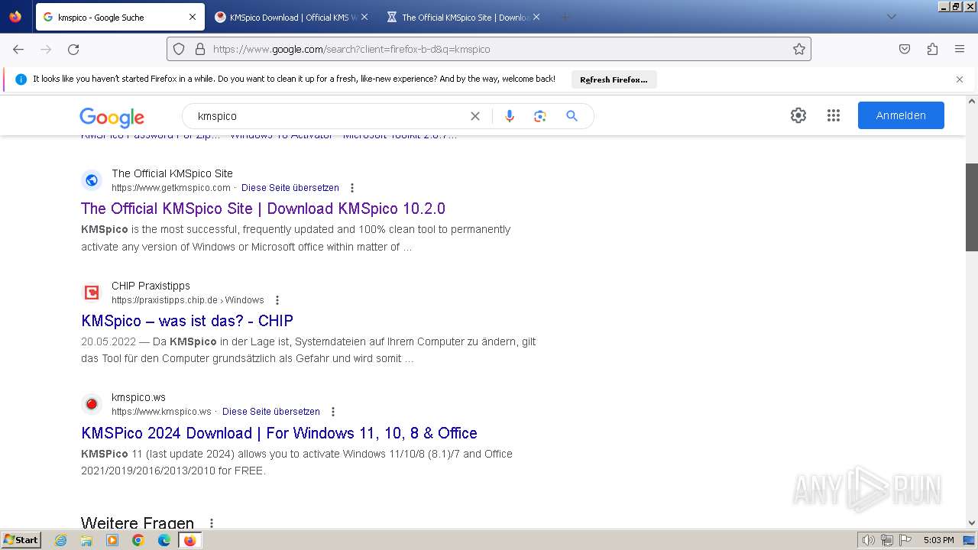Close the KMSpico Download tab
The height and width of the screenshot is (550, 978).
point(364,17)
